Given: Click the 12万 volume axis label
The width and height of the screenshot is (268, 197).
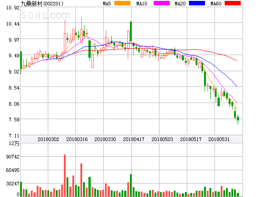Looking at the screenshot, I should (14, 143).
